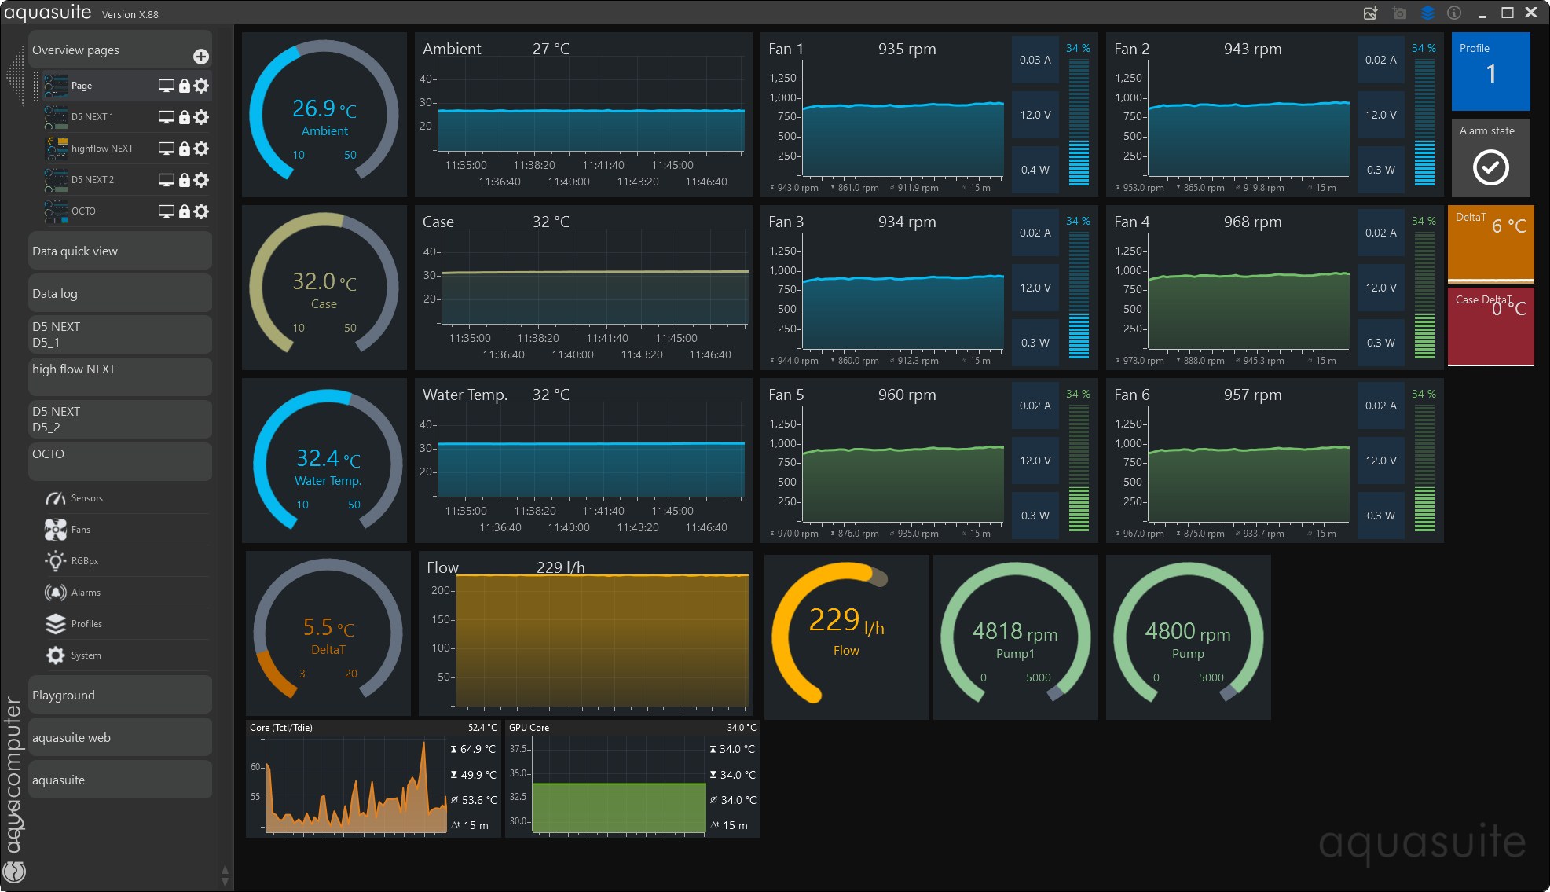Click the red Case DeltaT tile
Viewport: 1550px width, 892px height.
click(1490, 327)
